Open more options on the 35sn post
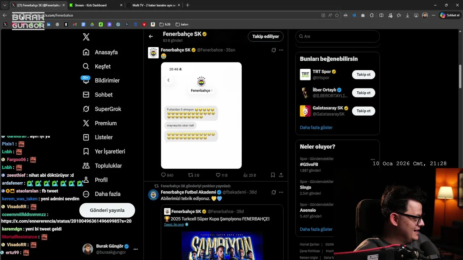 281,50
